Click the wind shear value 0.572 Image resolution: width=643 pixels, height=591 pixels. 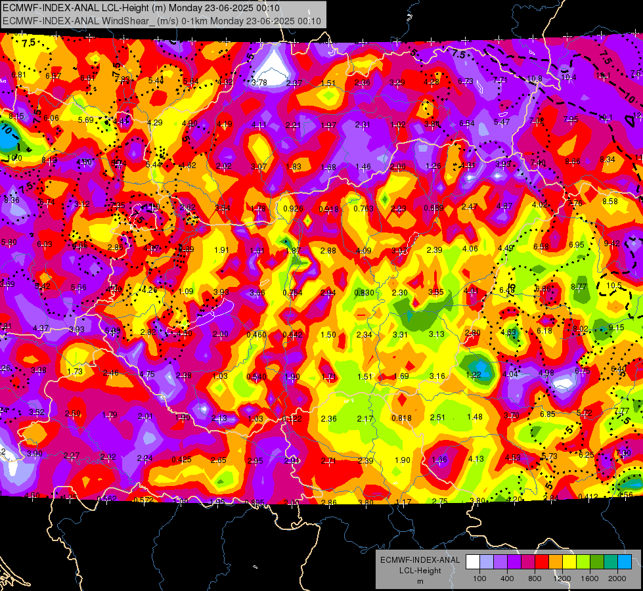pyautogui.click(x=144, y=500)
